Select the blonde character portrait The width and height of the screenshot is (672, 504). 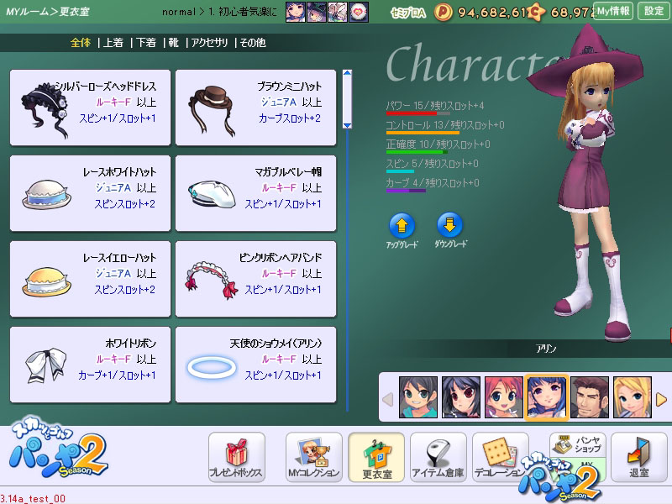click(633, 396)
